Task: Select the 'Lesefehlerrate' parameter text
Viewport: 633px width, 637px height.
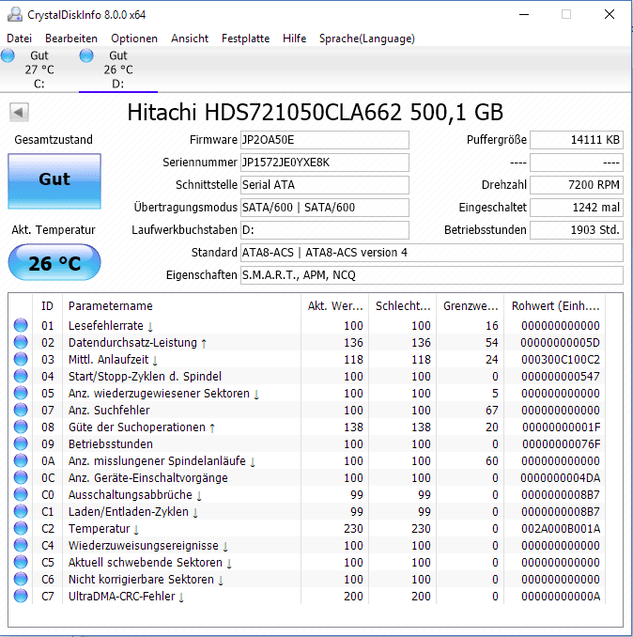Action: pos(106,325)
